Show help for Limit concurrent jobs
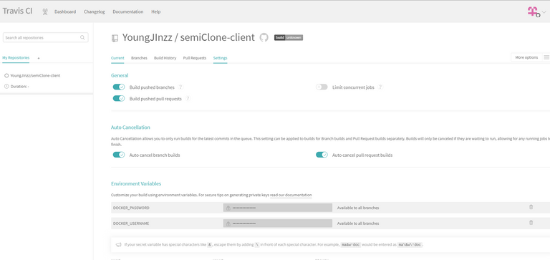Viewport: 550px width, 260px height. point(380,87)
